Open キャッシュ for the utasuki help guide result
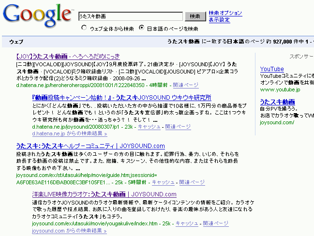Screen dimensions: 314x236 pyautogui.click(x=163, y=182)
